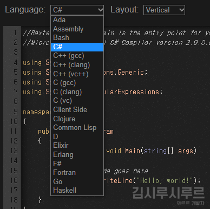Screen dimensions: 210x209
Task: Click line number 10 in the gutter
Action: click(x=14, y=121)
